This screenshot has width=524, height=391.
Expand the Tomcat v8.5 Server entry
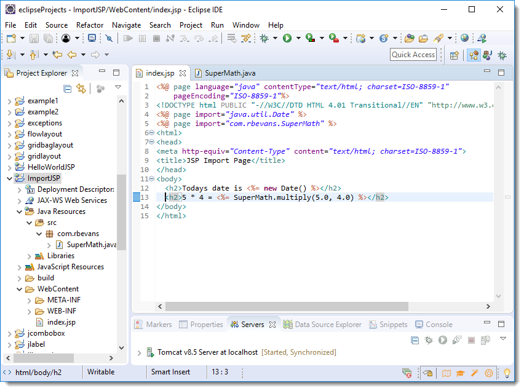140,352
